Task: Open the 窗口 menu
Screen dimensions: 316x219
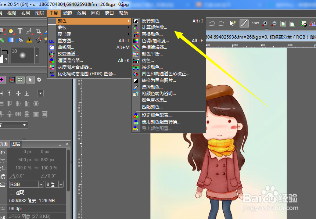Action: point(109,13)
